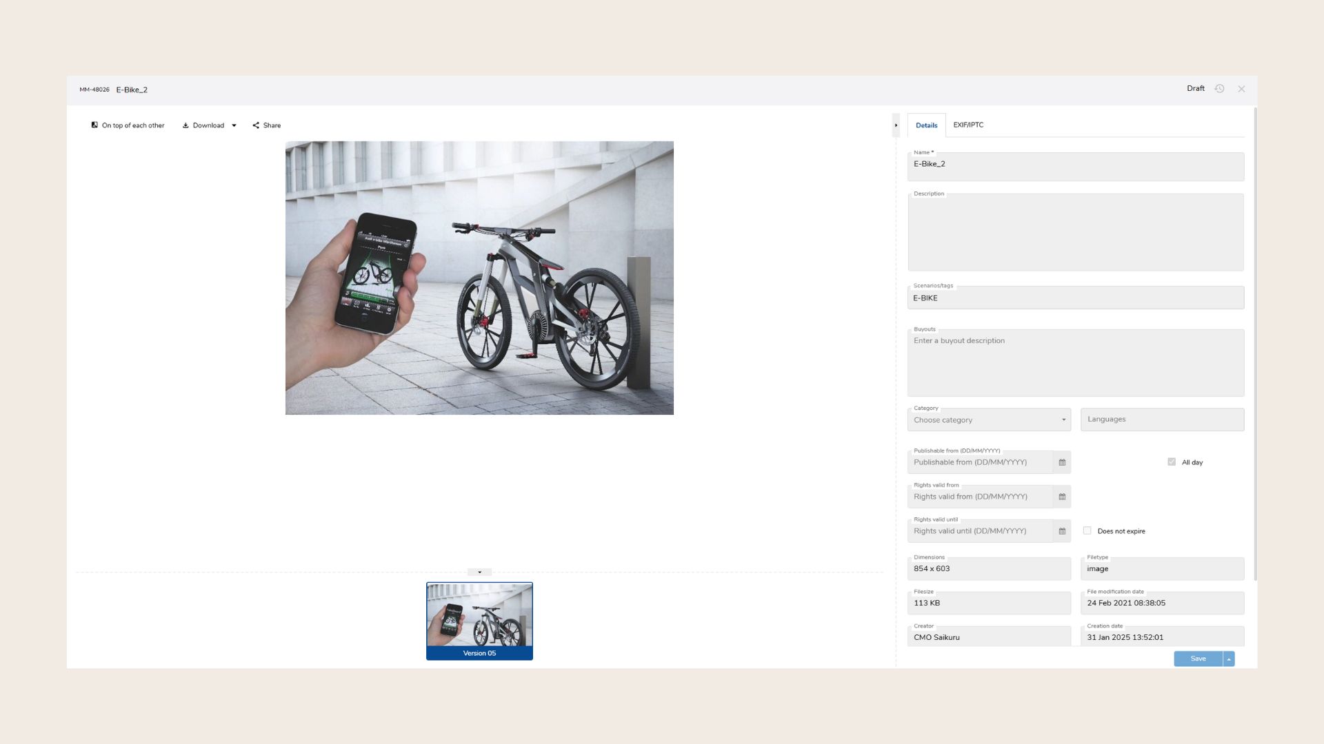The width and height of the screenshot is (1324, 744).
Task: Open calendar for Rights valid from
Action: (x=1062, y=497)
